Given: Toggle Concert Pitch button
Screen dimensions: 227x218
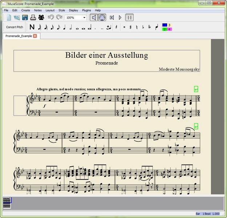Looking at the screenshot, I should (15, 27).
